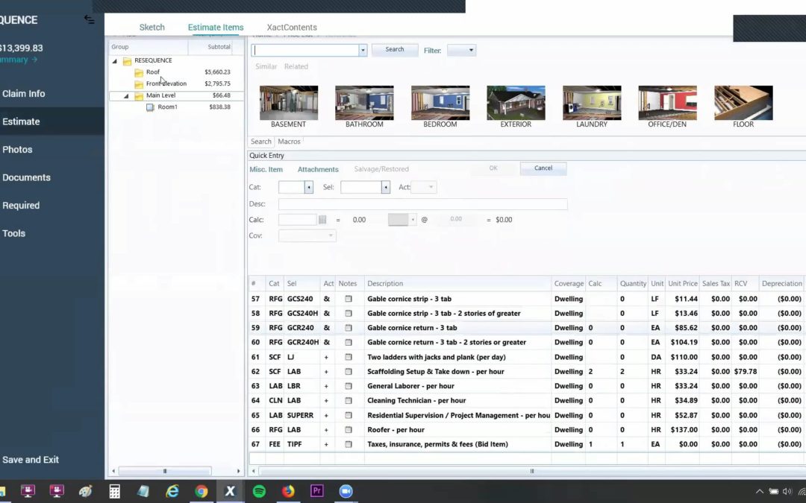Select the LAUNDRY category thumbnail
The width and height of the screenshot is (806, 503).
tap(592, 107)
